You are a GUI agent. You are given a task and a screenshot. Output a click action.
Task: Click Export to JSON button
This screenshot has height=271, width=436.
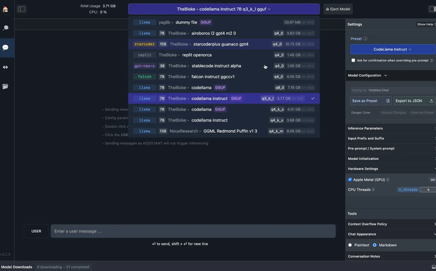click(414, 100)
